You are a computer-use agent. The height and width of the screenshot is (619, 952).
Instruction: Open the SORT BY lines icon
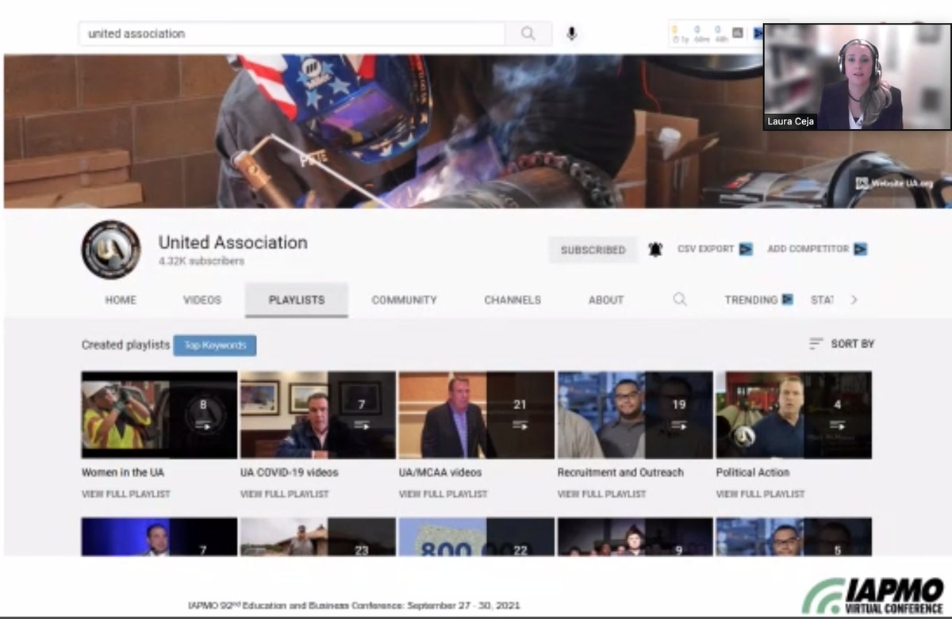click(x=816, y=343)
